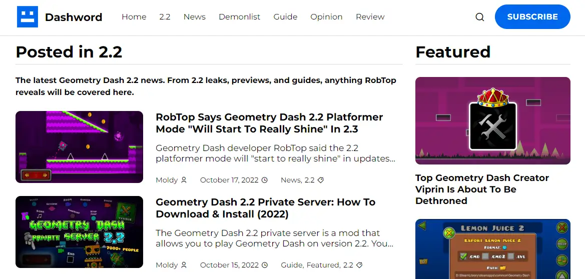Viewport: 585px width, 279px height.
Task: Click clock icon beside October 17, 2022
Action: 265,180
